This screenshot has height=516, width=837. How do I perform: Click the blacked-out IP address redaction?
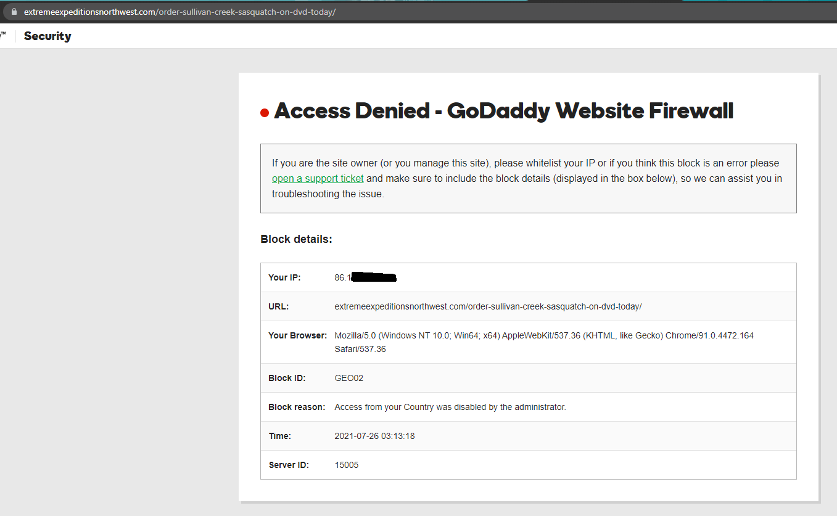pos(373,277)
